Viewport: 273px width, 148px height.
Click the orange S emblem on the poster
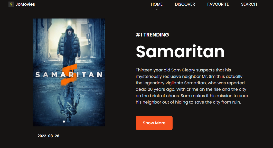(x=69, y=75)
